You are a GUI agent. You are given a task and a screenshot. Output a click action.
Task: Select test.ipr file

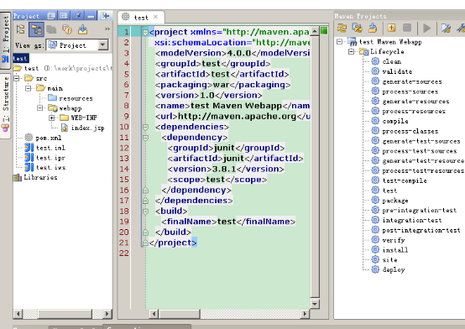44,158
